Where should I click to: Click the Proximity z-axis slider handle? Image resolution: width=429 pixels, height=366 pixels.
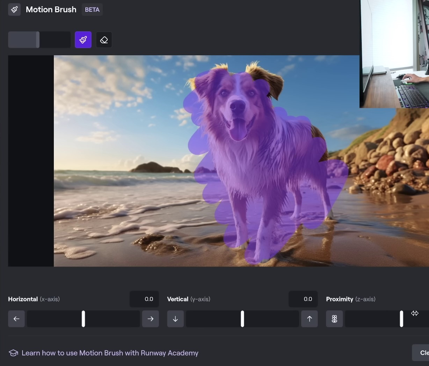point(401,319)
